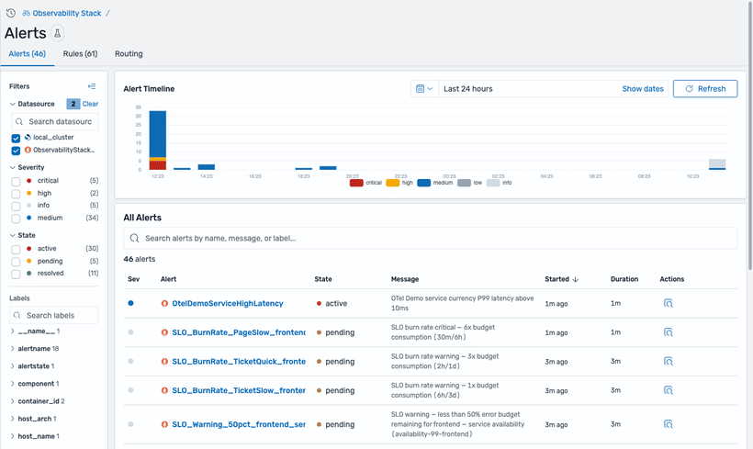753x449 pixels.
Task: Sort by the Duration column header
Action: [x=624, y=279]
